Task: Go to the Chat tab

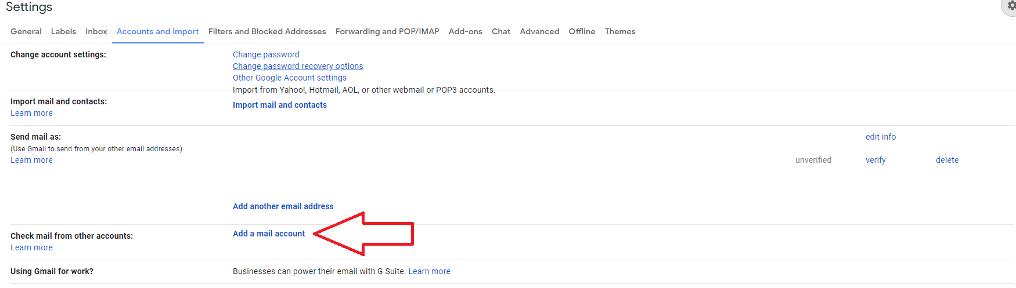Action: pos(501,31)
